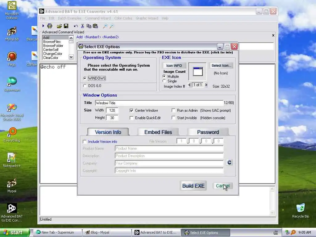The image size is (316, 237).
Task: Click the Open file folder toolbar icon
Action: click(x=59, y=26)
